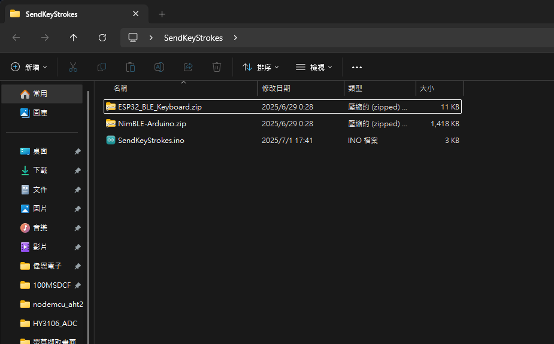
Task: Open 偉恩電子 folder in the sidebar
Action: 42,266
